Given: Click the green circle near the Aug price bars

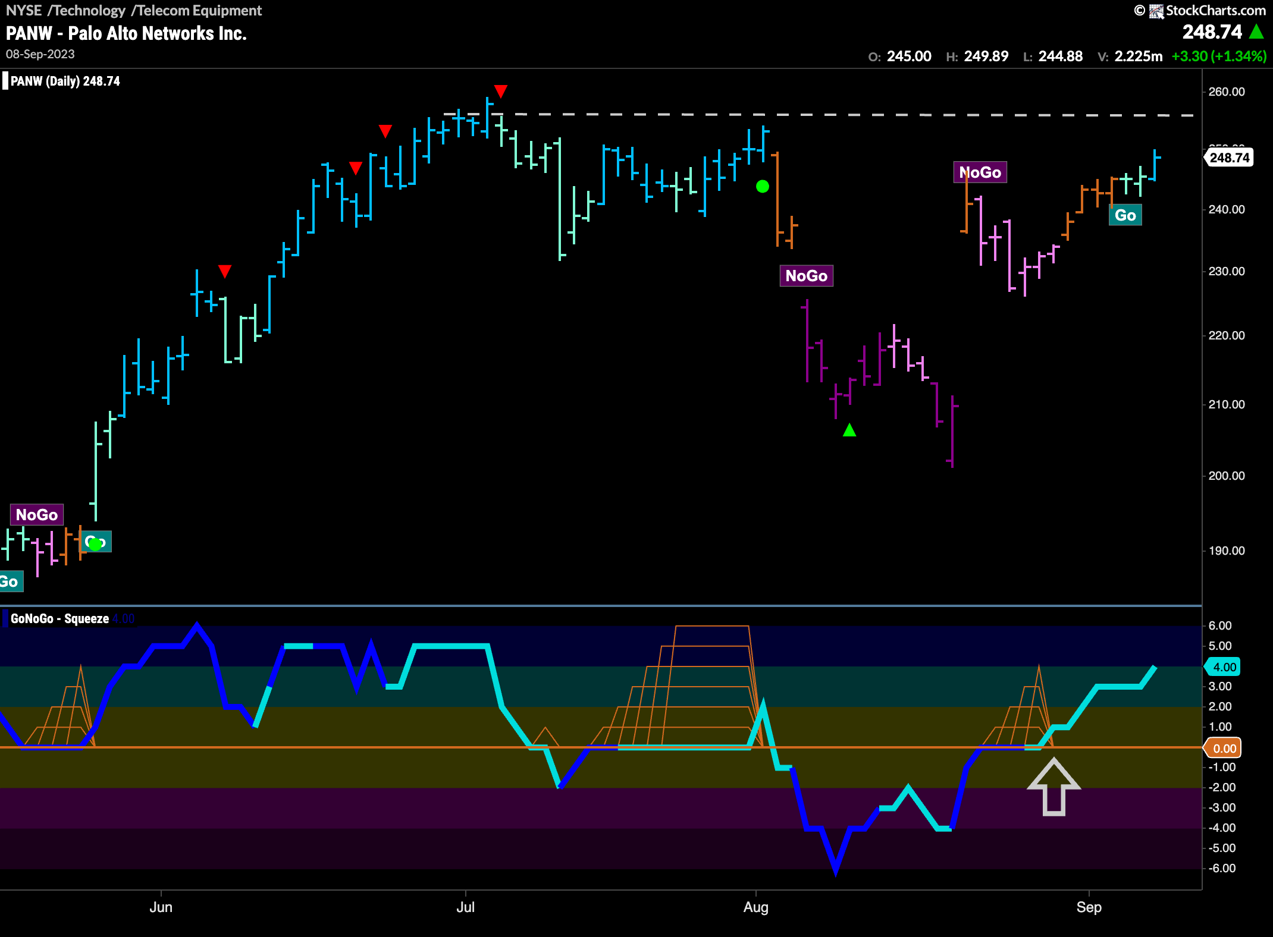Looking at the screenshot, I should coord(762,187).
